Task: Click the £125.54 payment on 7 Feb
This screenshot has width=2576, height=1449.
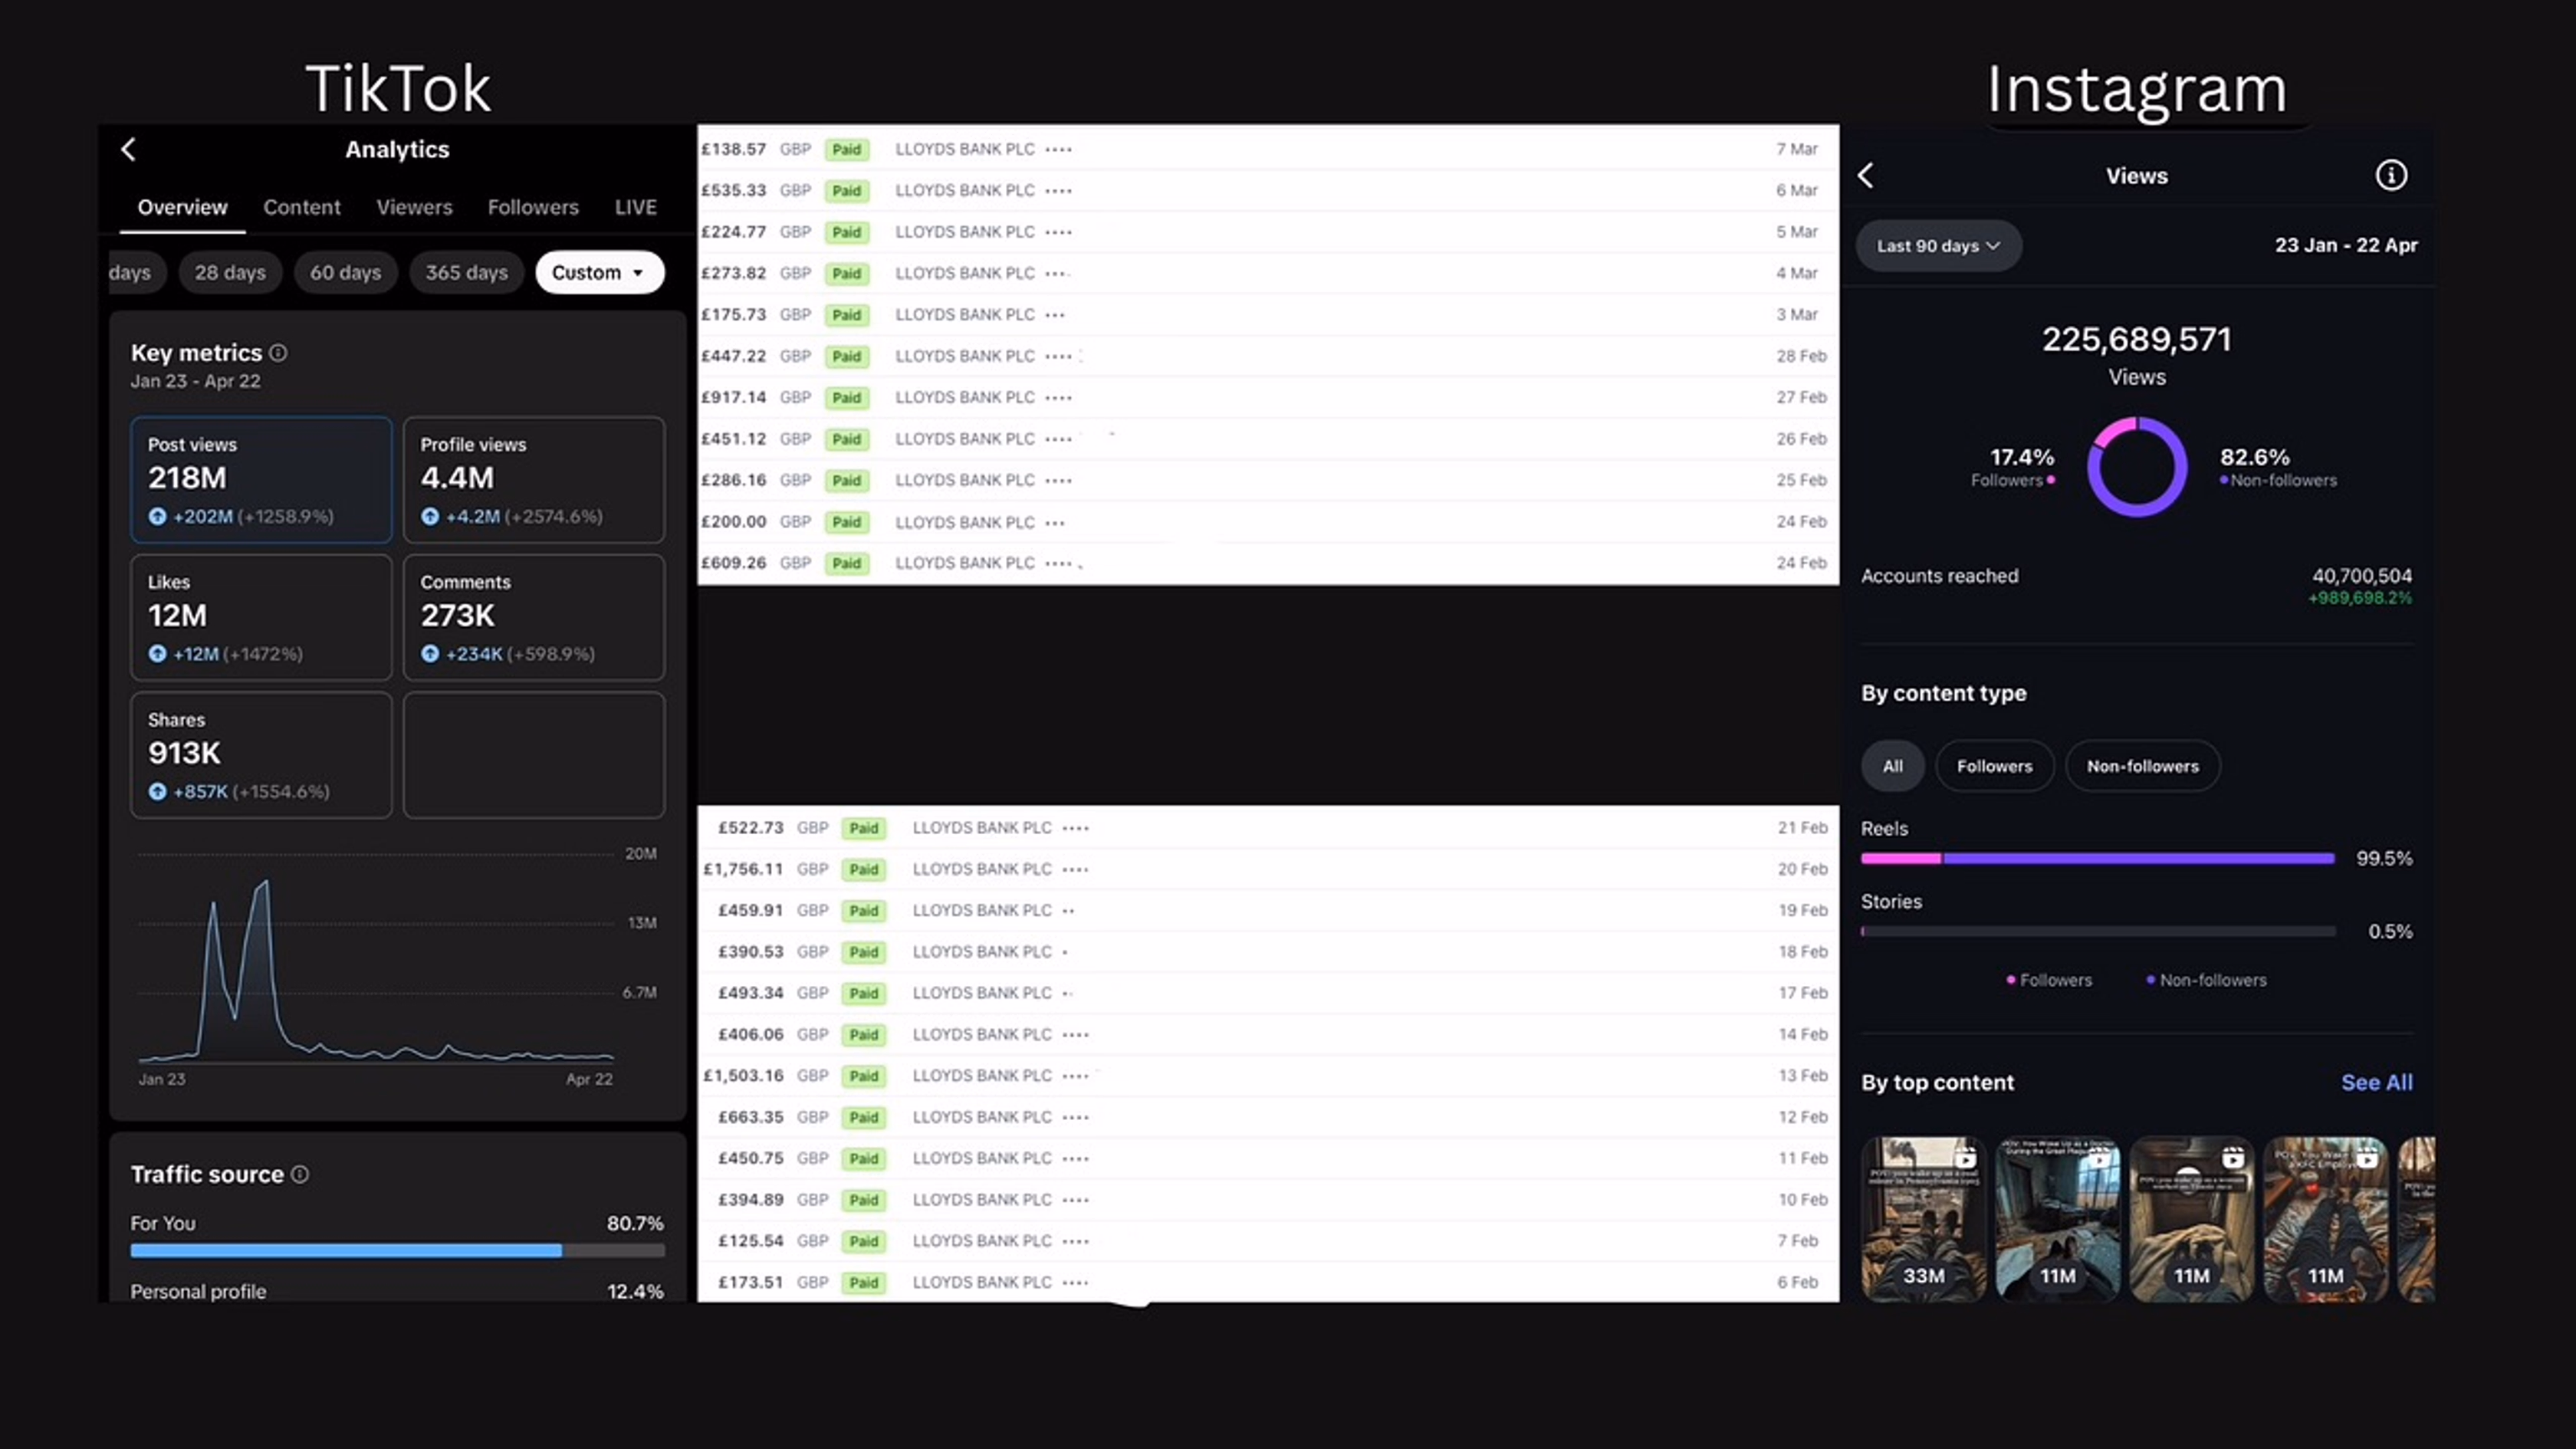Action: click(x=1267, y=1242)
